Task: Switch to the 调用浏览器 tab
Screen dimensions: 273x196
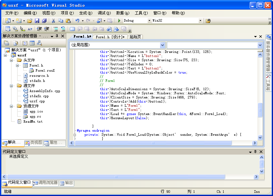Action: [x=45, y=183]
